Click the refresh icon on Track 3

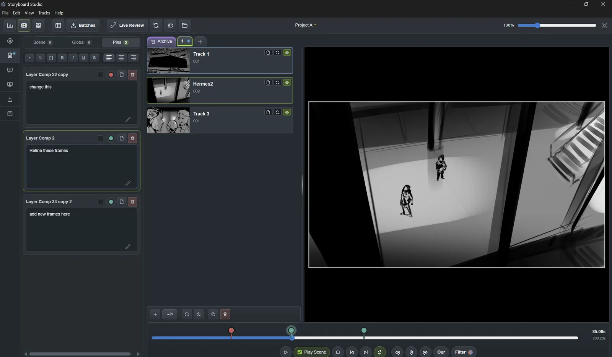[x=277, y=112]
